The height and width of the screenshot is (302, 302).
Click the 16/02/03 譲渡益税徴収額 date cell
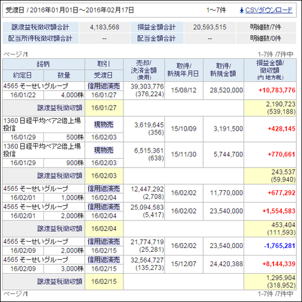coord(104,176)
